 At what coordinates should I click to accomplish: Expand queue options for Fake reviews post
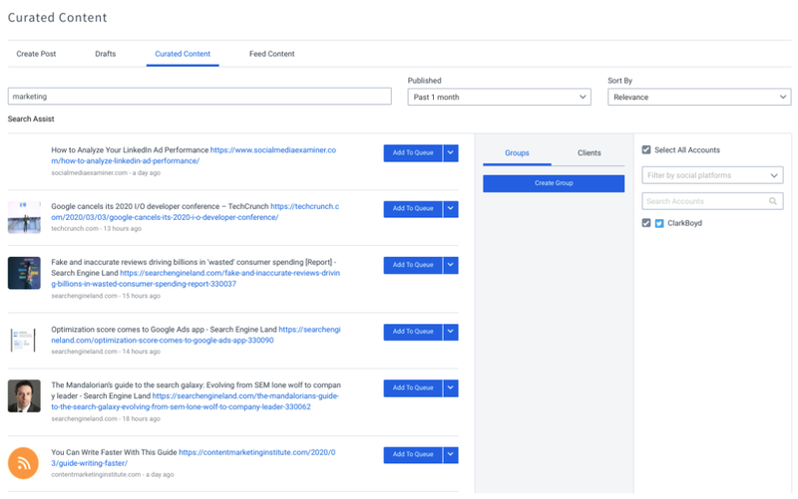(451, 265)
